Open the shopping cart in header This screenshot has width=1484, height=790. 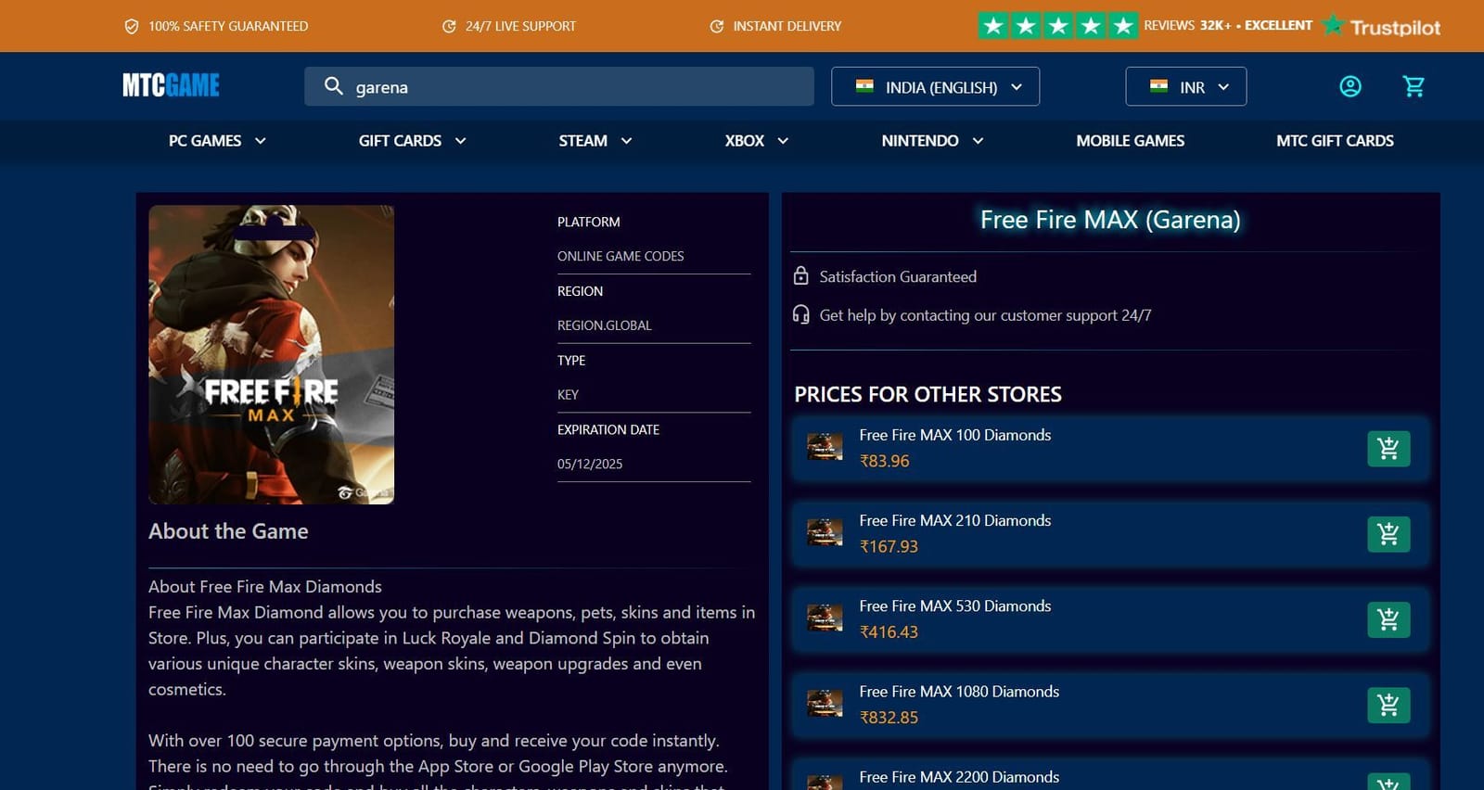(1414, 86)
